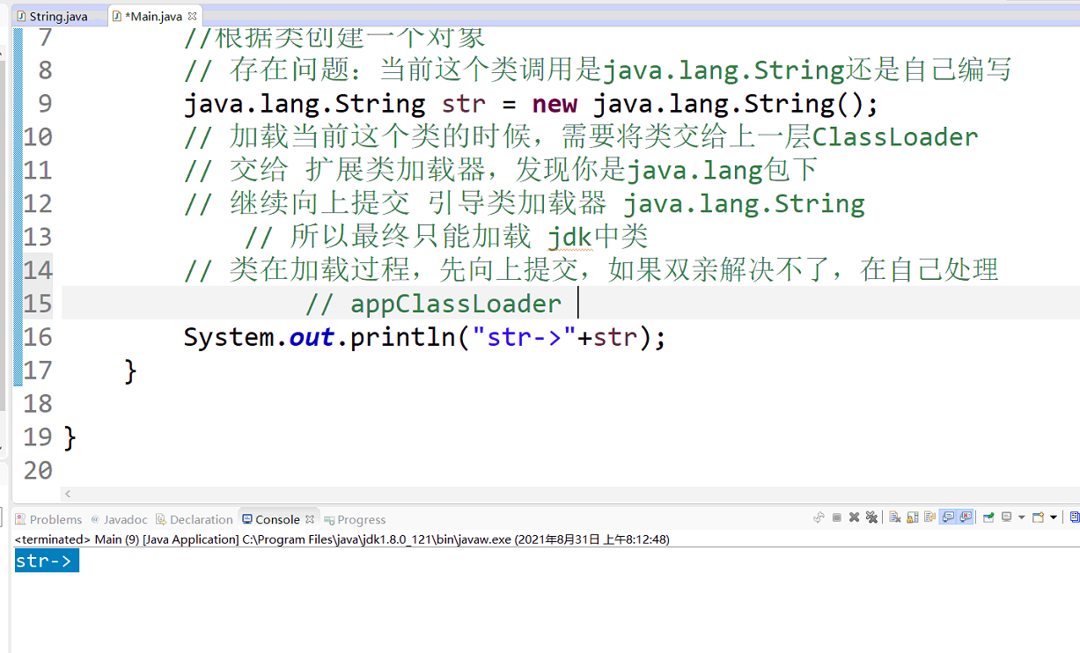The height and width of the screenshot is (653, 1080).
Task: Open the Declaration tab
Action: pos(195,519)
